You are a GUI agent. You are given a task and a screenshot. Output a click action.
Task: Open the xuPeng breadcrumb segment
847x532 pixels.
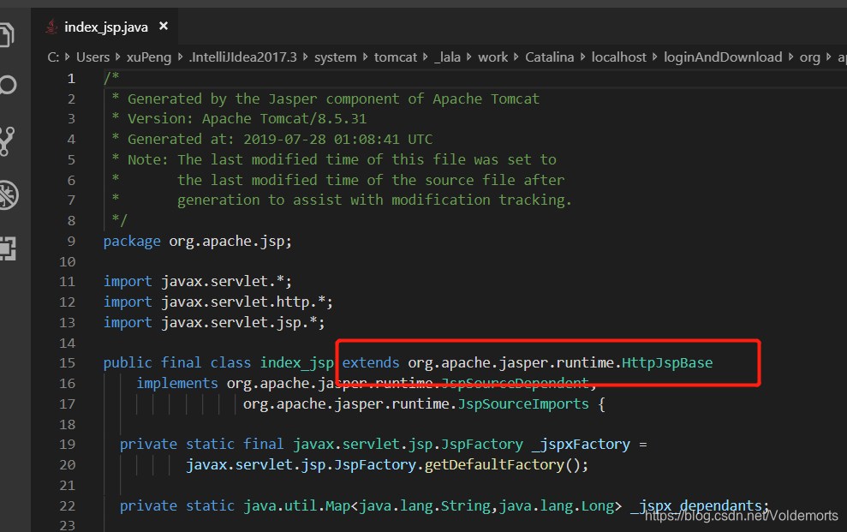tap(149, 57)
